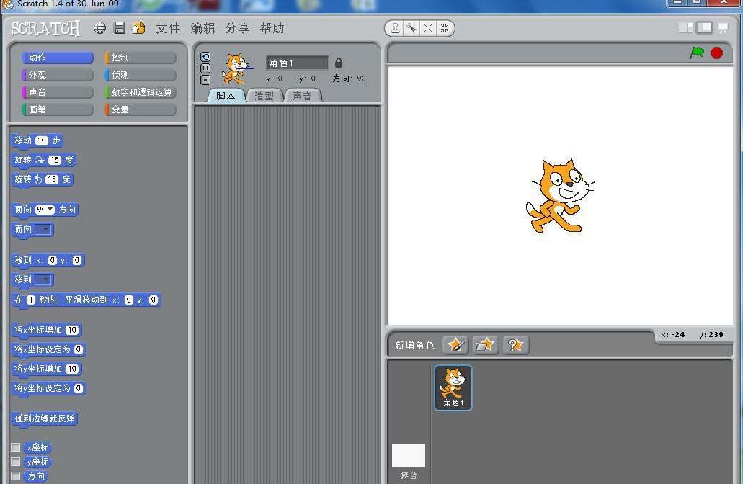The height and width of the screenshot is (484, 743).
Task: Open the 分享 menu
Action: pos(237,28)
